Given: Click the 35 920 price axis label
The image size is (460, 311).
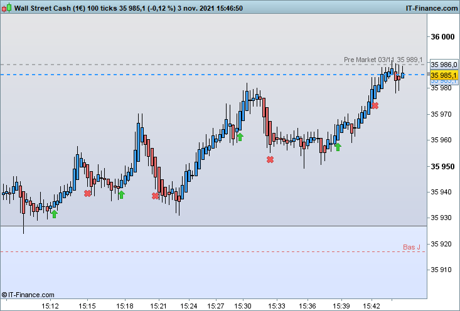Looking at the screenshot, I should 441,244.
